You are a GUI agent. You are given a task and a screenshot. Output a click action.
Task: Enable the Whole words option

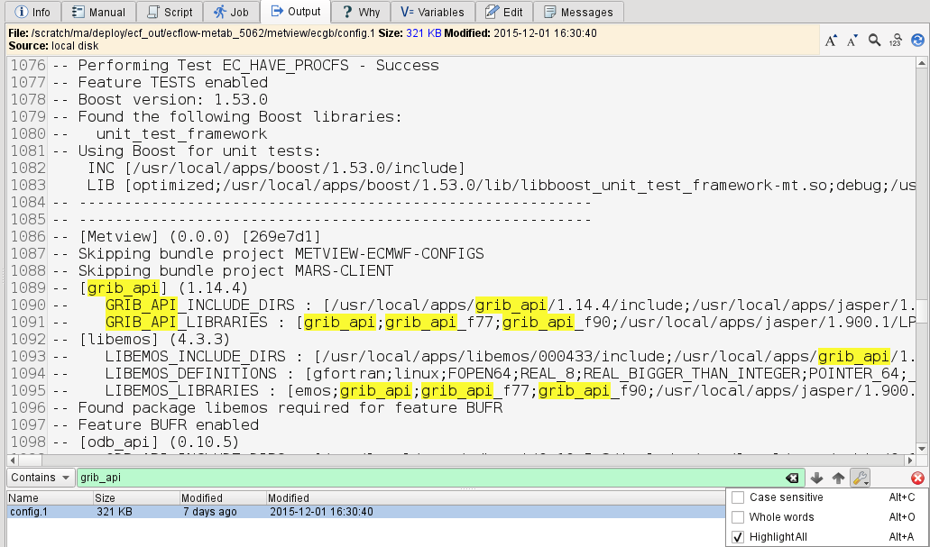(x=738, y=517)
